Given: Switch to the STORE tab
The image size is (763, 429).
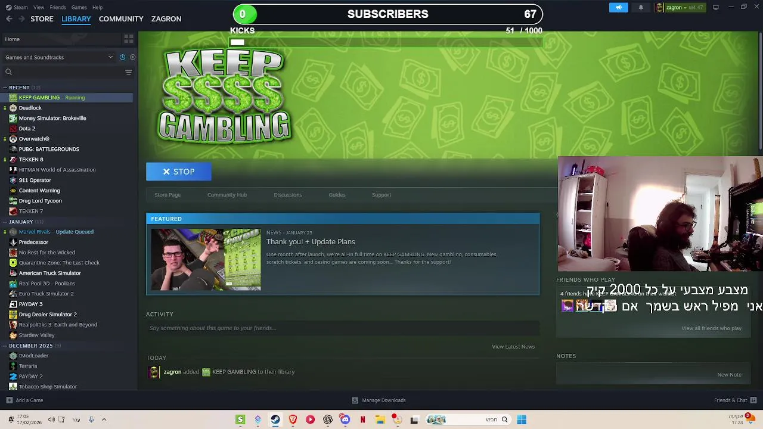Looking at the screenshot, I should (42, 19).
